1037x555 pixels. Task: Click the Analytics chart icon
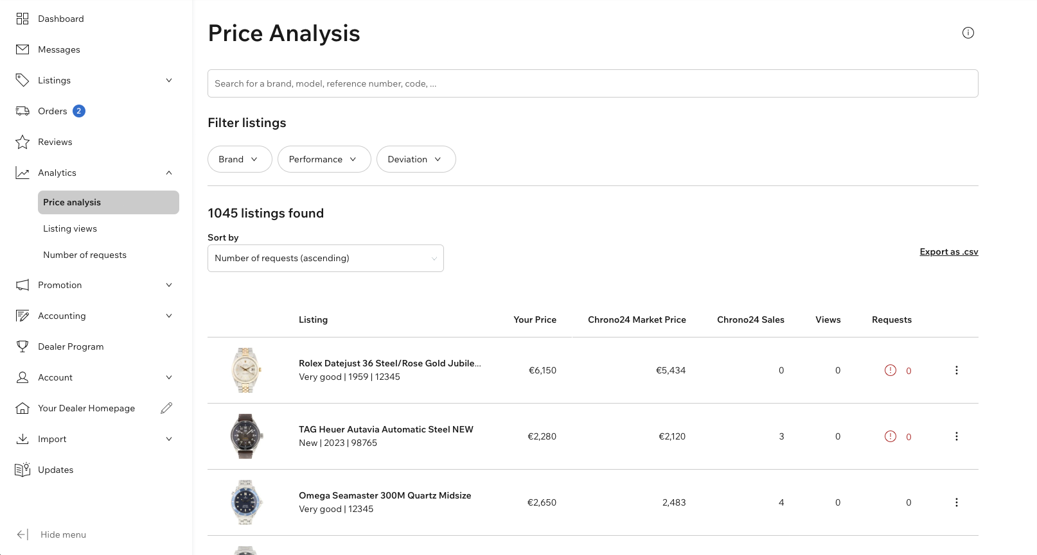click(22, 173)
